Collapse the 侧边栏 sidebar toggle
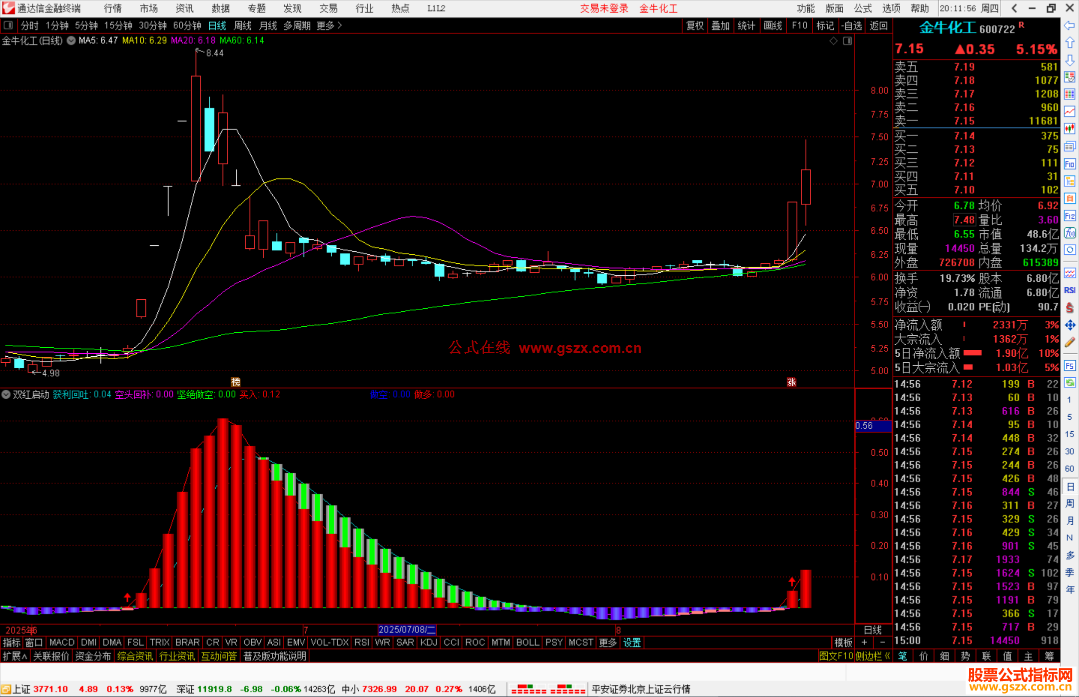The width and height of the screenshot is (1079, 697). (873, 656)
